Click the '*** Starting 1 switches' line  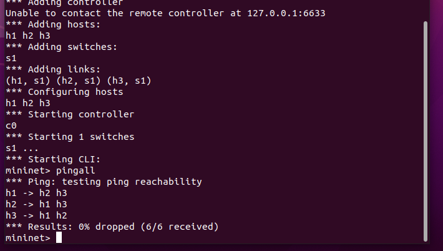tap(69, 137)
